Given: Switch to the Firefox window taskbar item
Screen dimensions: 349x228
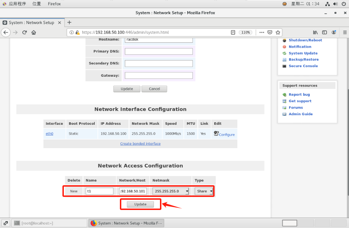Looking at the screenshot, I should 126,223.
